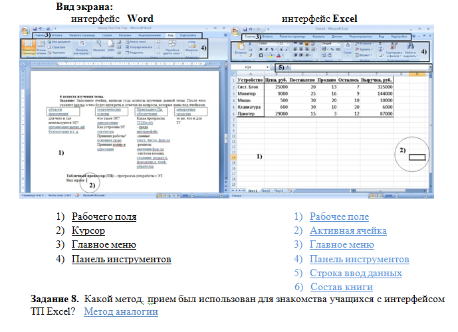Open Excel fill color bucket swatch
Image resolution: width=458 pixels, height=332 pixels.
(271, 55)
